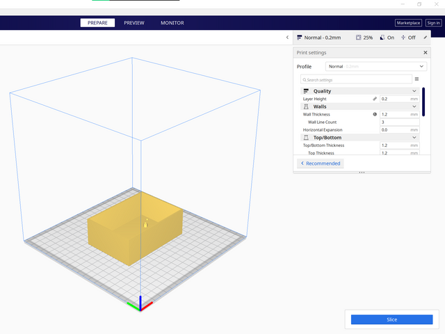Click the support icon showing On

[382, 38]
